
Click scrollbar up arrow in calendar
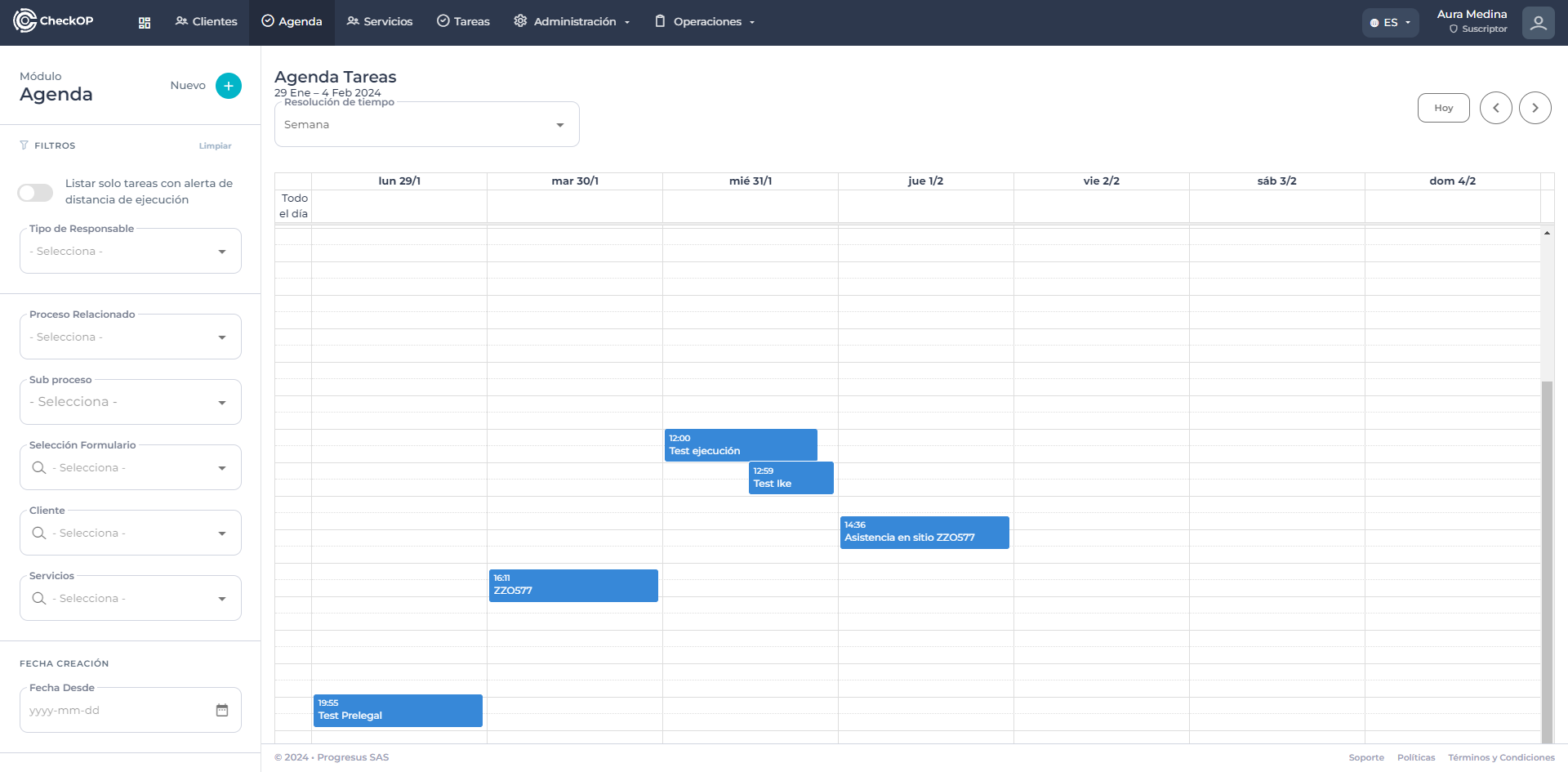click(x=1547, y=234)
